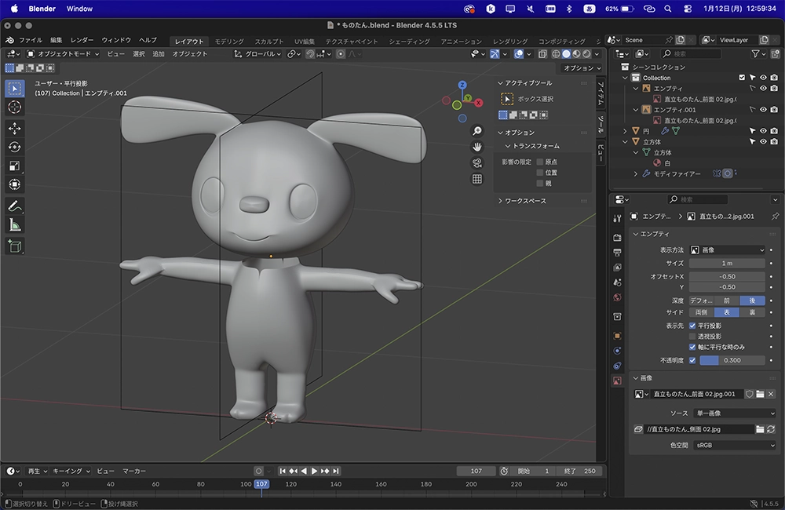This screenshot has height=510, width=785.
Task: Uncheck the 軸に平行な時のみ checkbox
Action: tap(692, 347)
